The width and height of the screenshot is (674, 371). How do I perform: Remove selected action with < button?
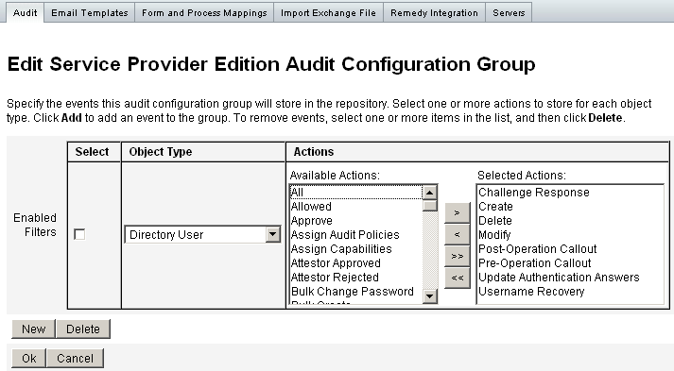click(457, 234)
